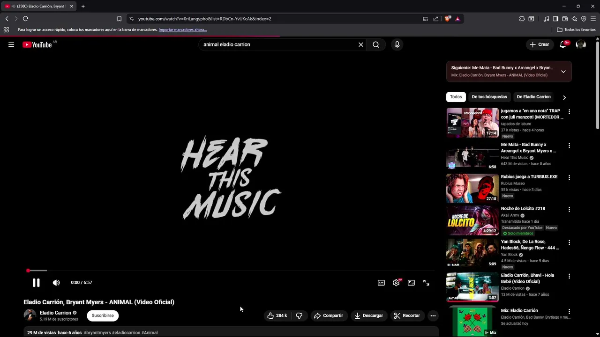Like the video with 284 k likes
Image resolution: width=600 pixels, height=337 pixels.
pos(277,315)
